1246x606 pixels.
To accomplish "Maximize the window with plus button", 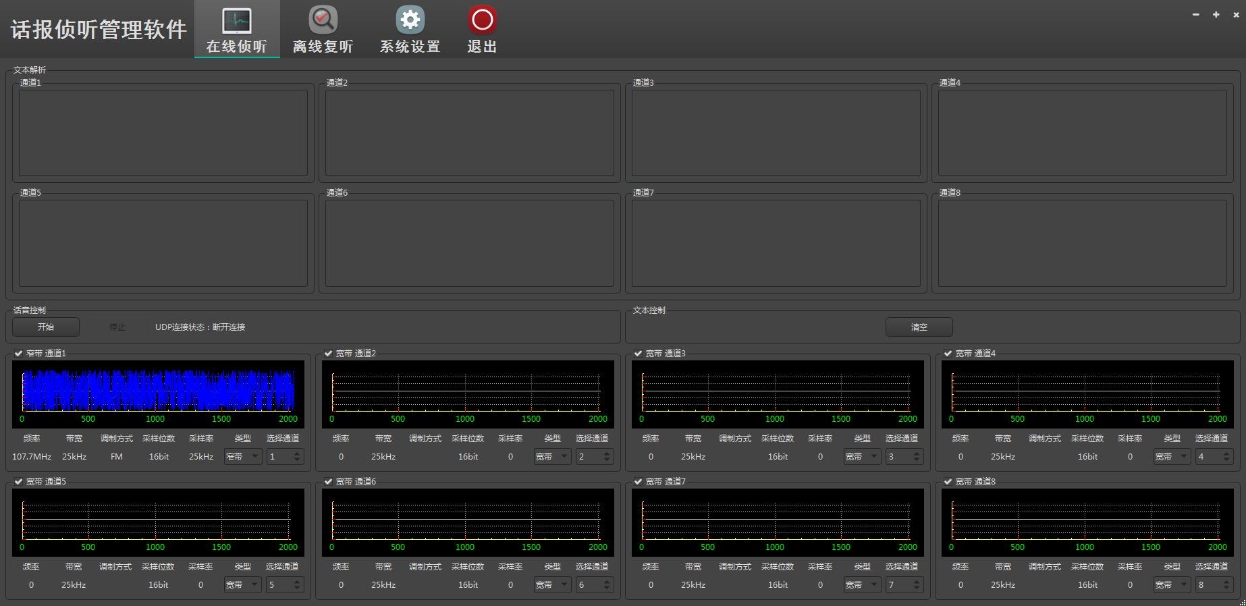I will click(x=1216, y=14).
